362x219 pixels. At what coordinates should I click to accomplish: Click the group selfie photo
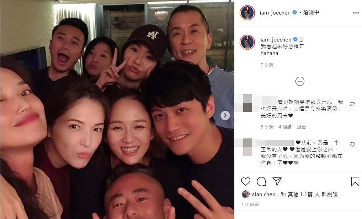117,109
